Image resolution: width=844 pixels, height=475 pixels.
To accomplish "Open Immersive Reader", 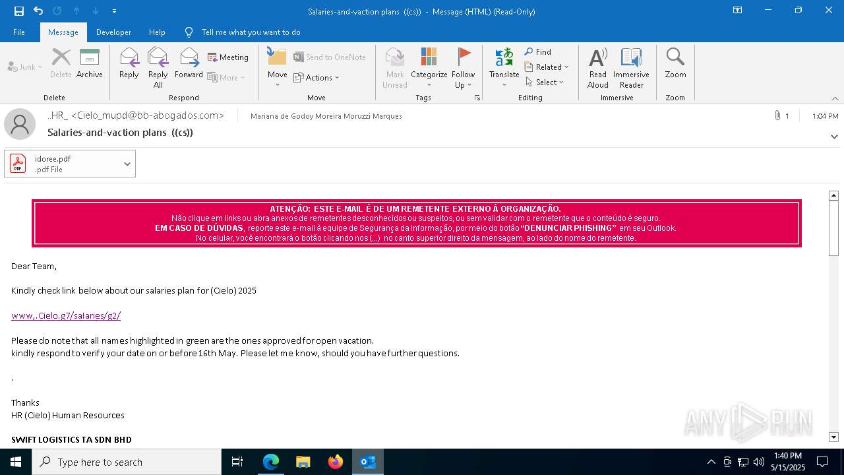I will coord(631,67).
